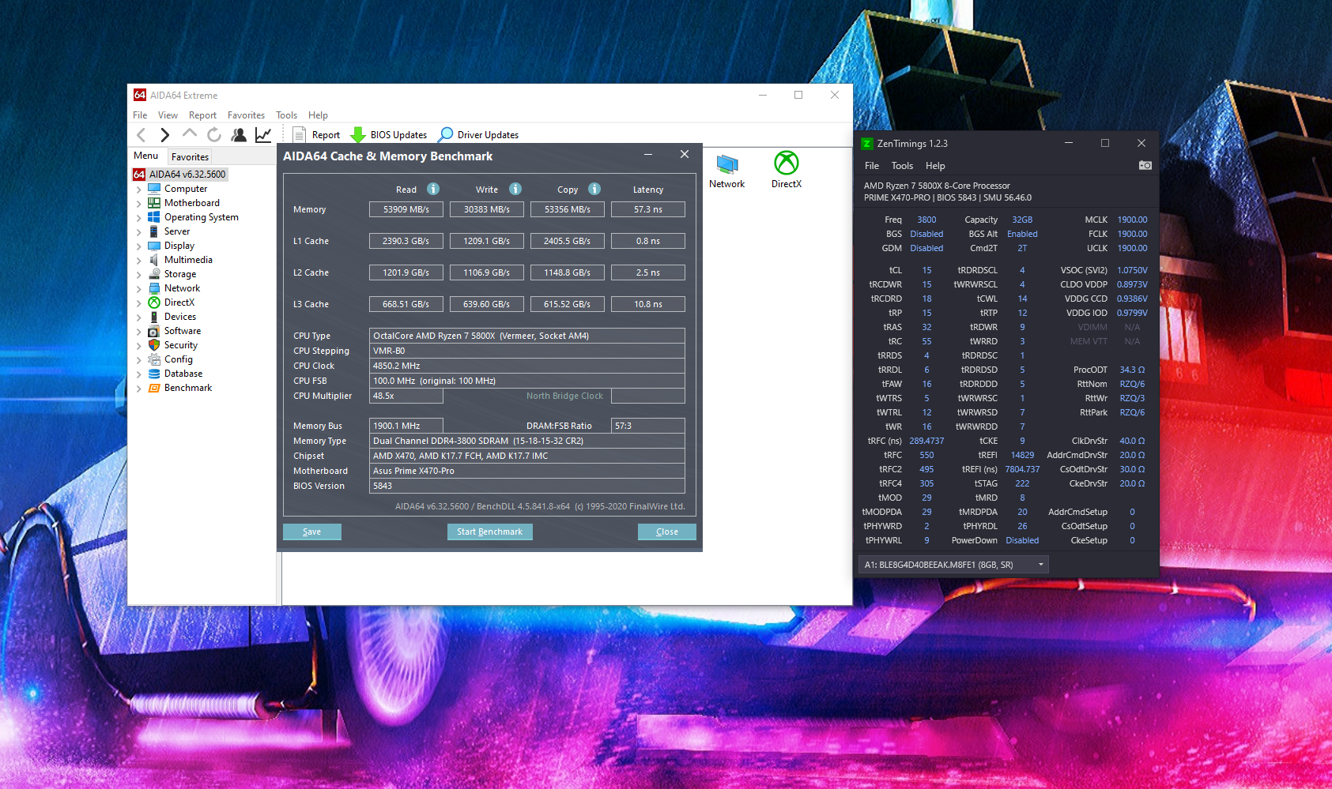Switch to the Favorites sidebar tab

pyautogui.click(x=190, y=156)
